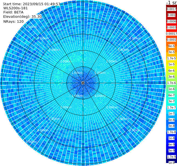This screenshot has height=166, width=177.
Task: Select the 0.001 colorbar tick label
Action: [x=172, y=15]
